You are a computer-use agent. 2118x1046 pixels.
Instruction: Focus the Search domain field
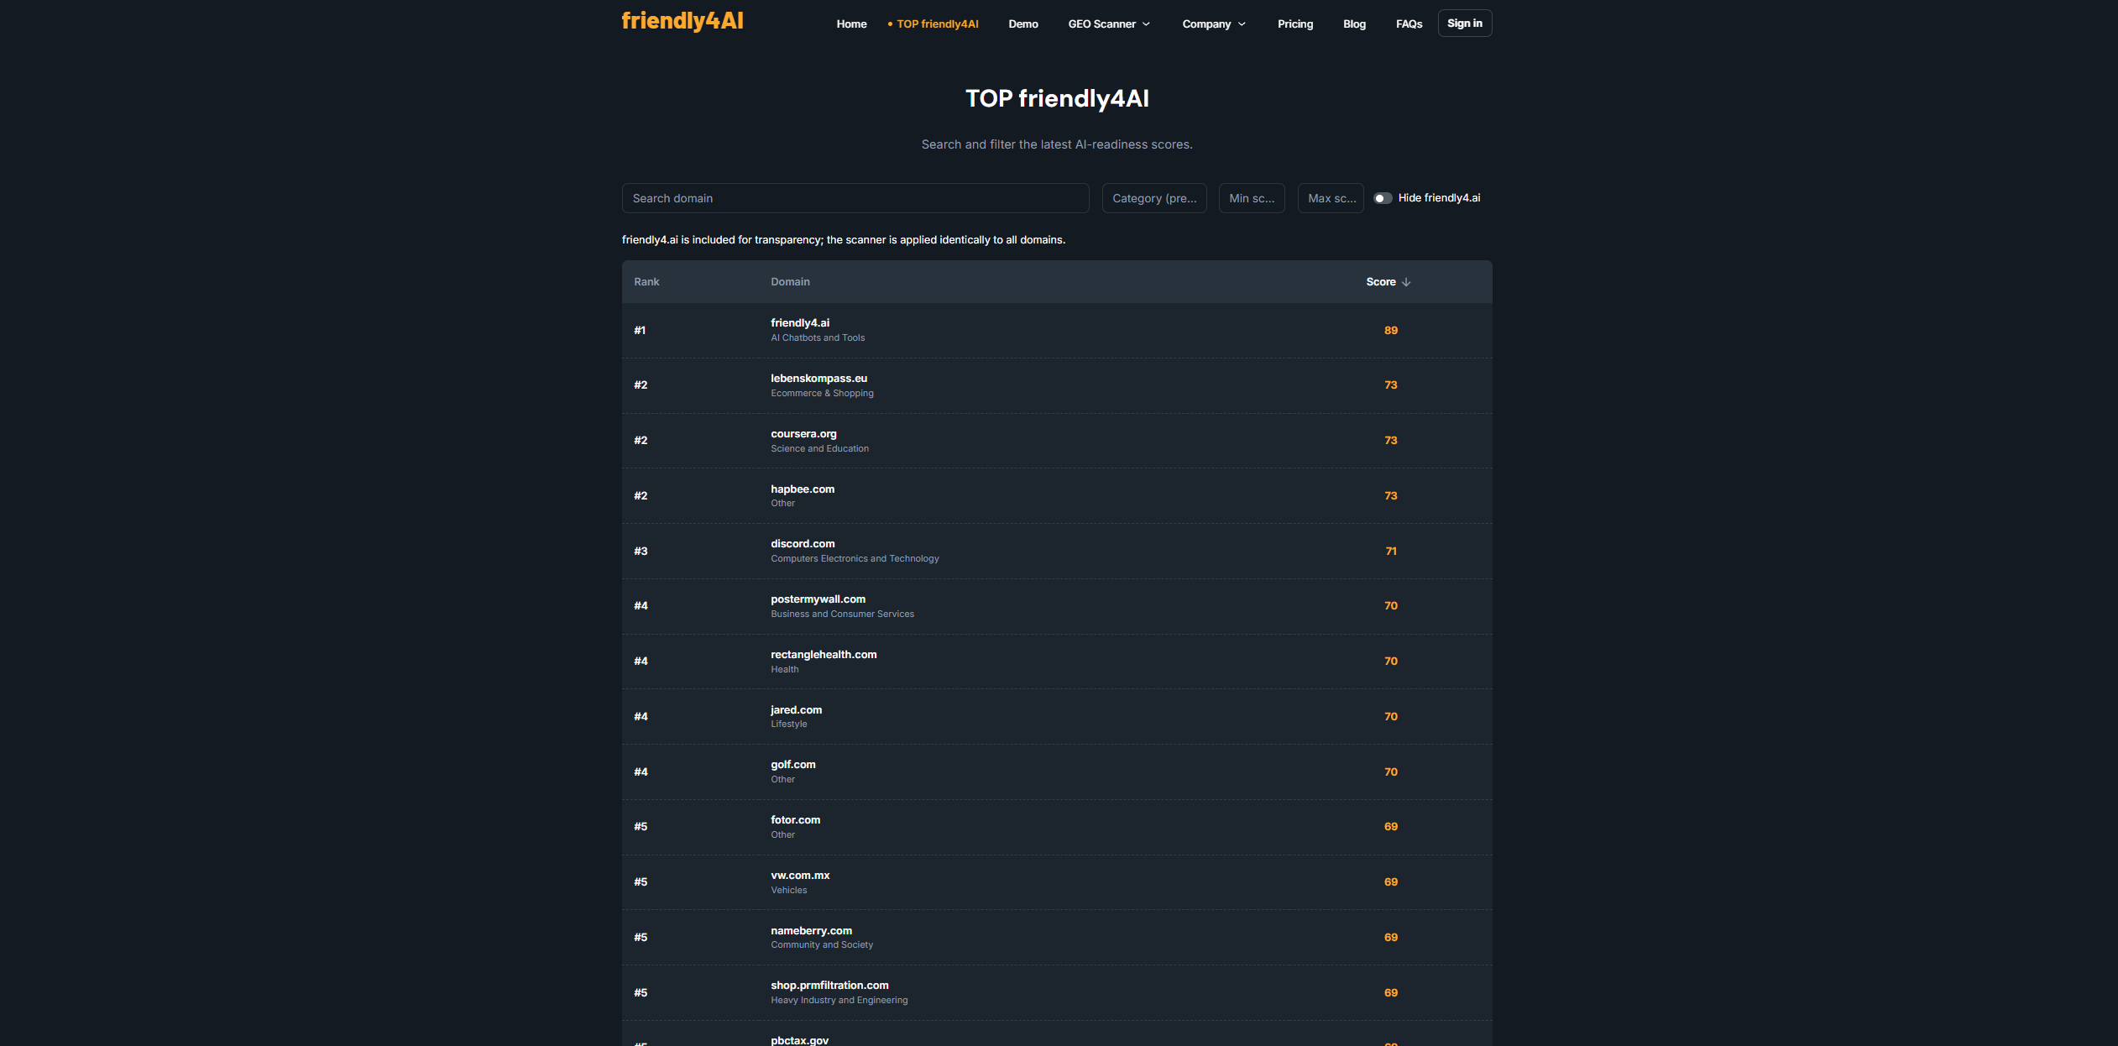[x=855, y=198]
